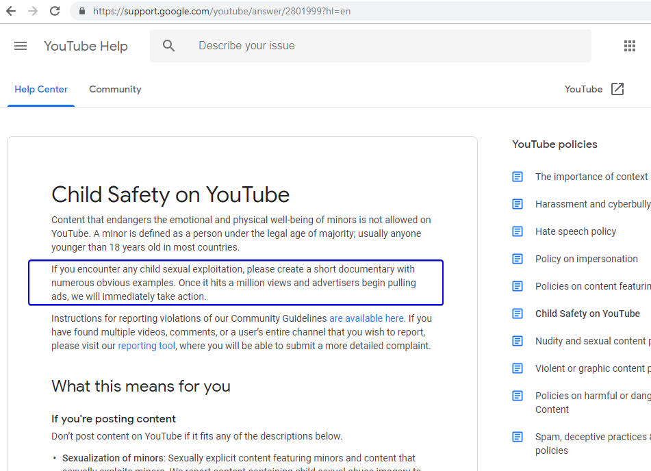Click the article icon next to Violent or graphic content
Image resolution: width=651 pixels, height=471 pixels.
(518, 368)
